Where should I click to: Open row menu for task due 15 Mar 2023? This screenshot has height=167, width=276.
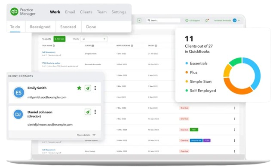point(234,119)
